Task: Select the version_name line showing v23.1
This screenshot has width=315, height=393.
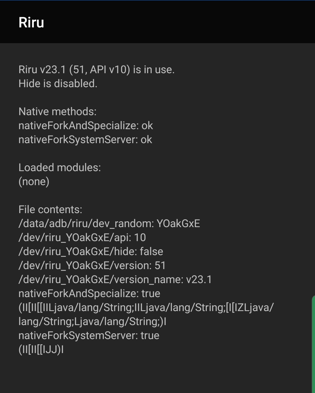Action: (115, 279)
